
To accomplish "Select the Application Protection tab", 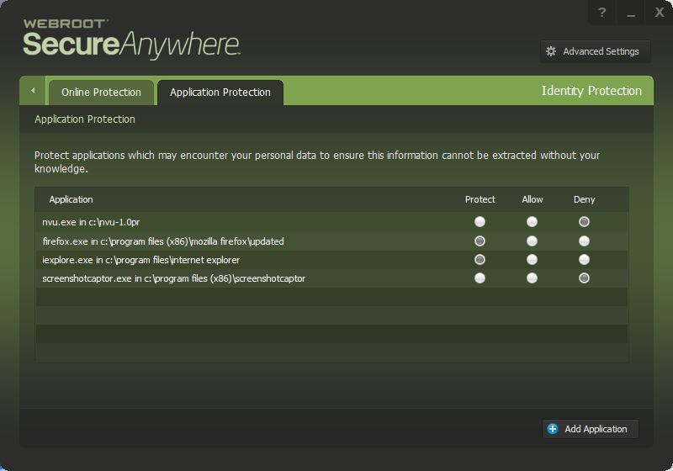I will click(220, 93).
